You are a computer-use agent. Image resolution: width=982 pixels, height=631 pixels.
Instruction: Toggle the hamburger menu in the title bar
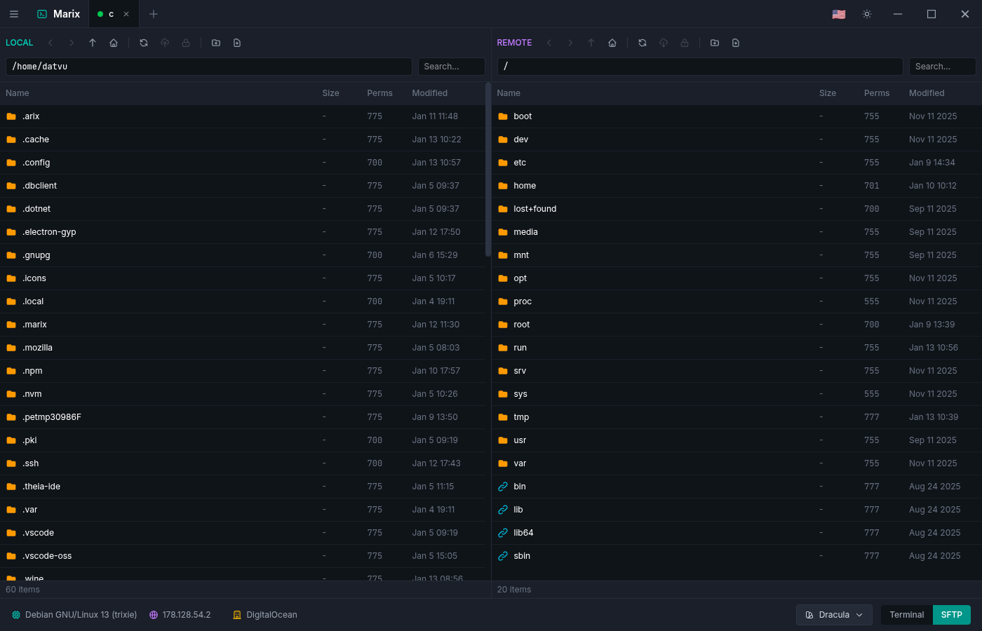pyautogui.click(x=14, y=13)
